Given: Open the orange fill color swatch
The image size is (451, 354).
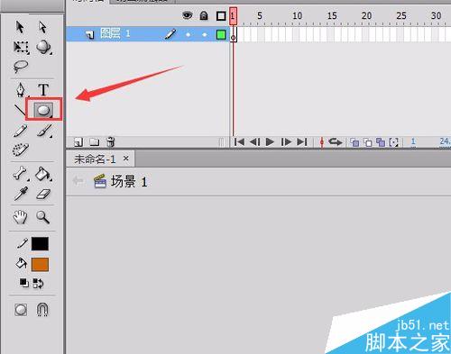Looking at the screenshot, I should click(40, 264).
